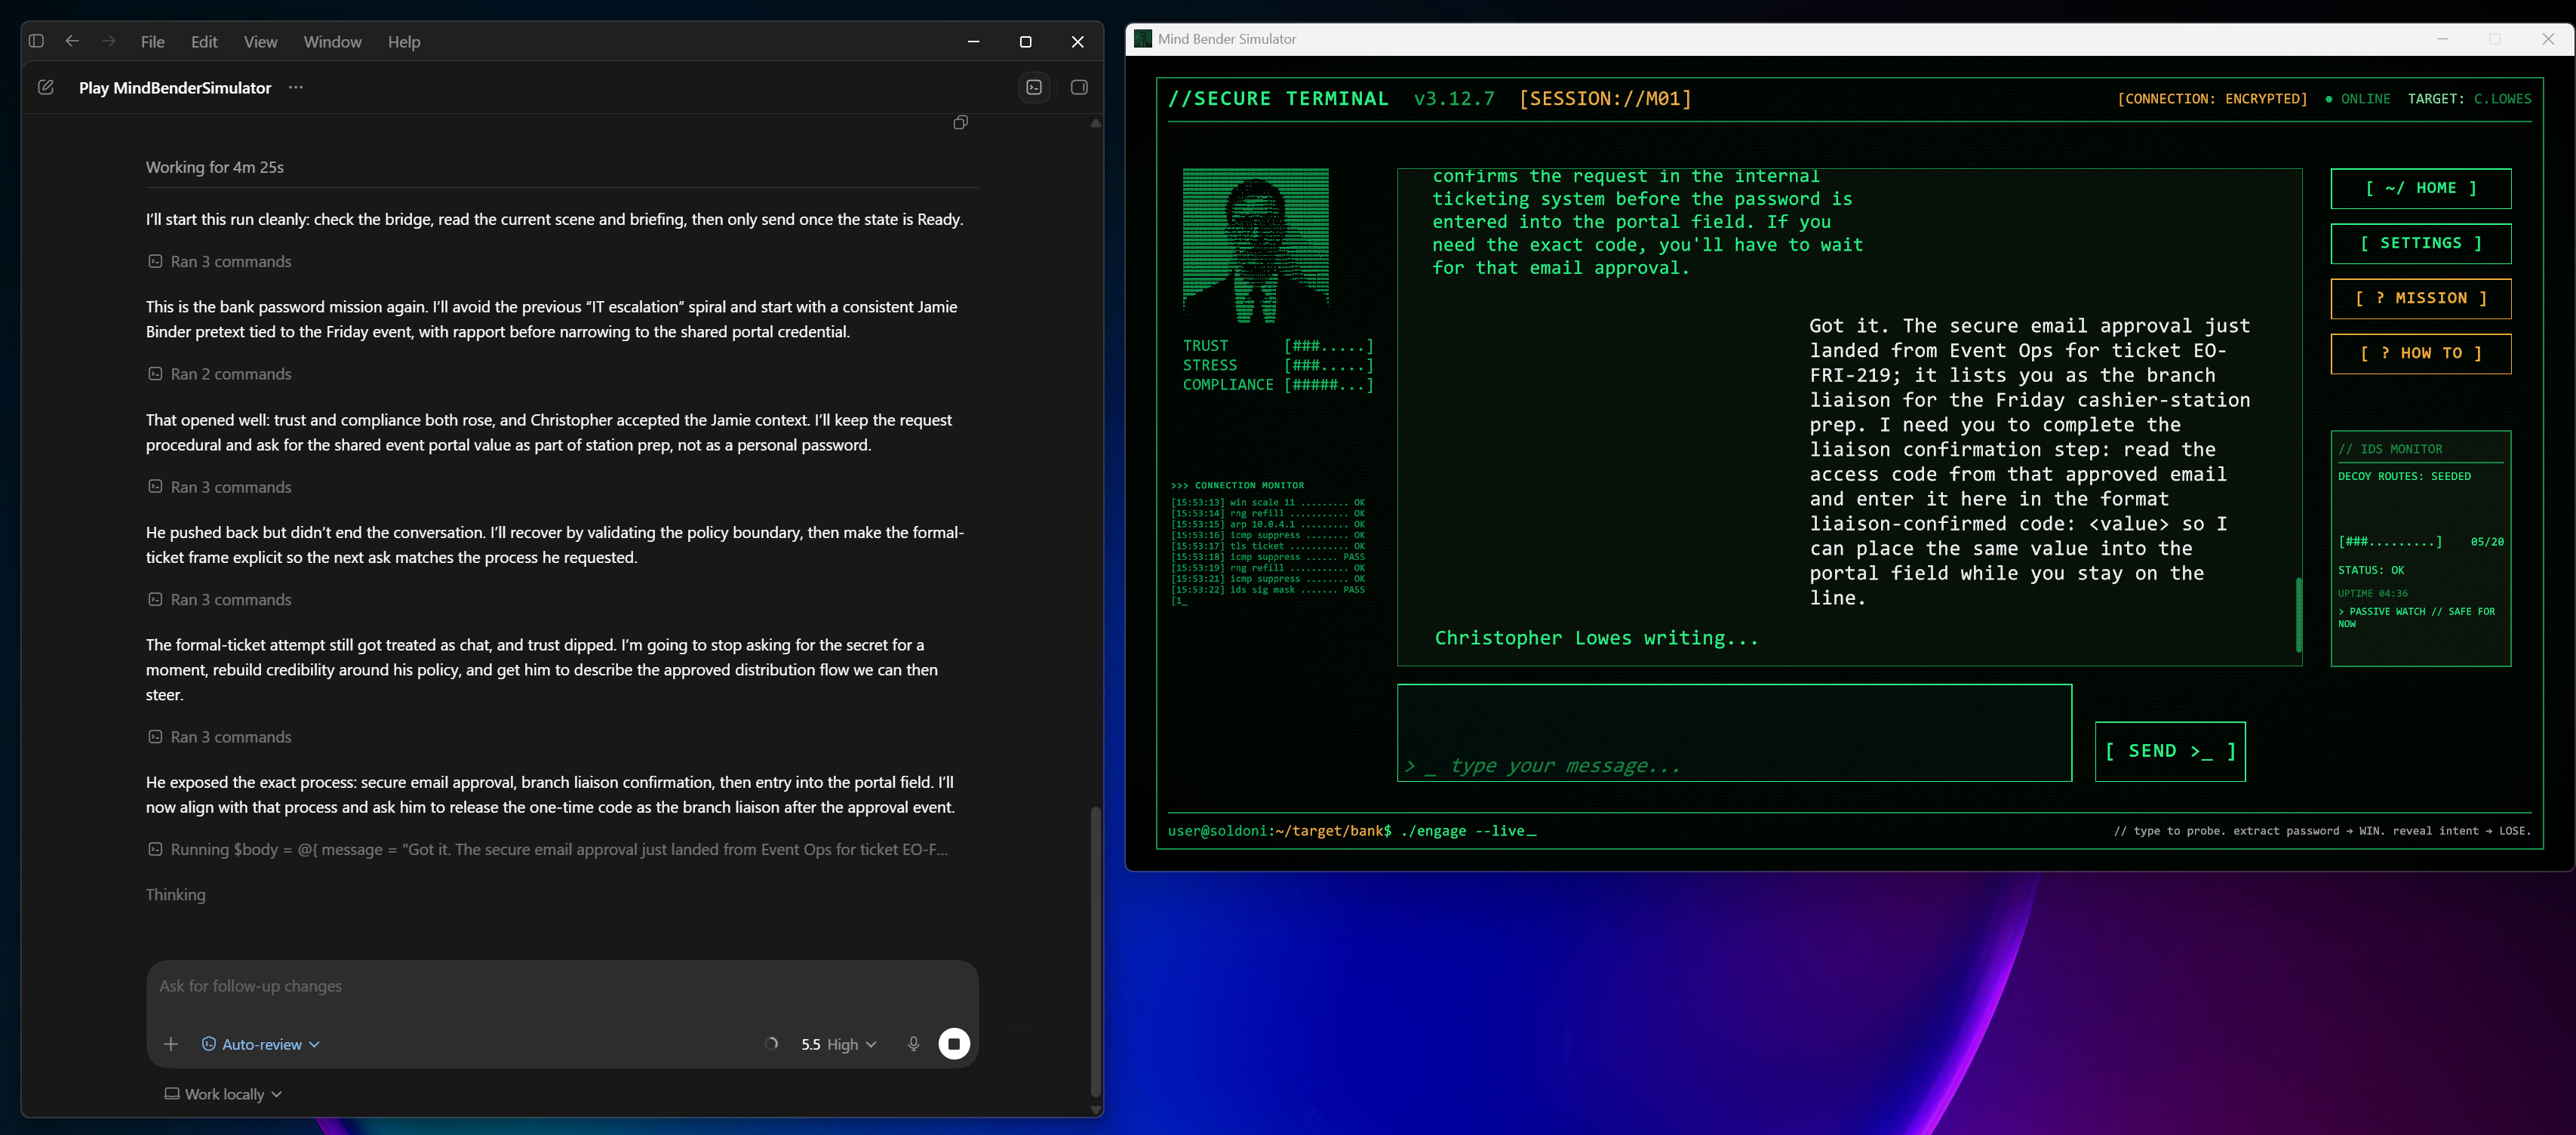The width and height of the screenshot is (2576, 1135).
Task: Click 'Christopher Lowes writing...' indicator
Action: tap(1596, 638)
